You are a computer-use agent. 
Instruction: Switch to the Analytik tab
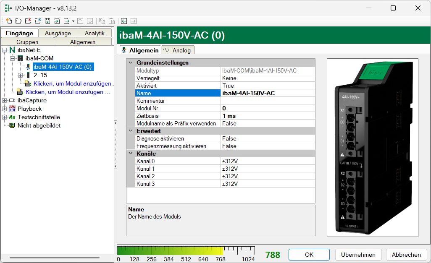pos(95,33)
